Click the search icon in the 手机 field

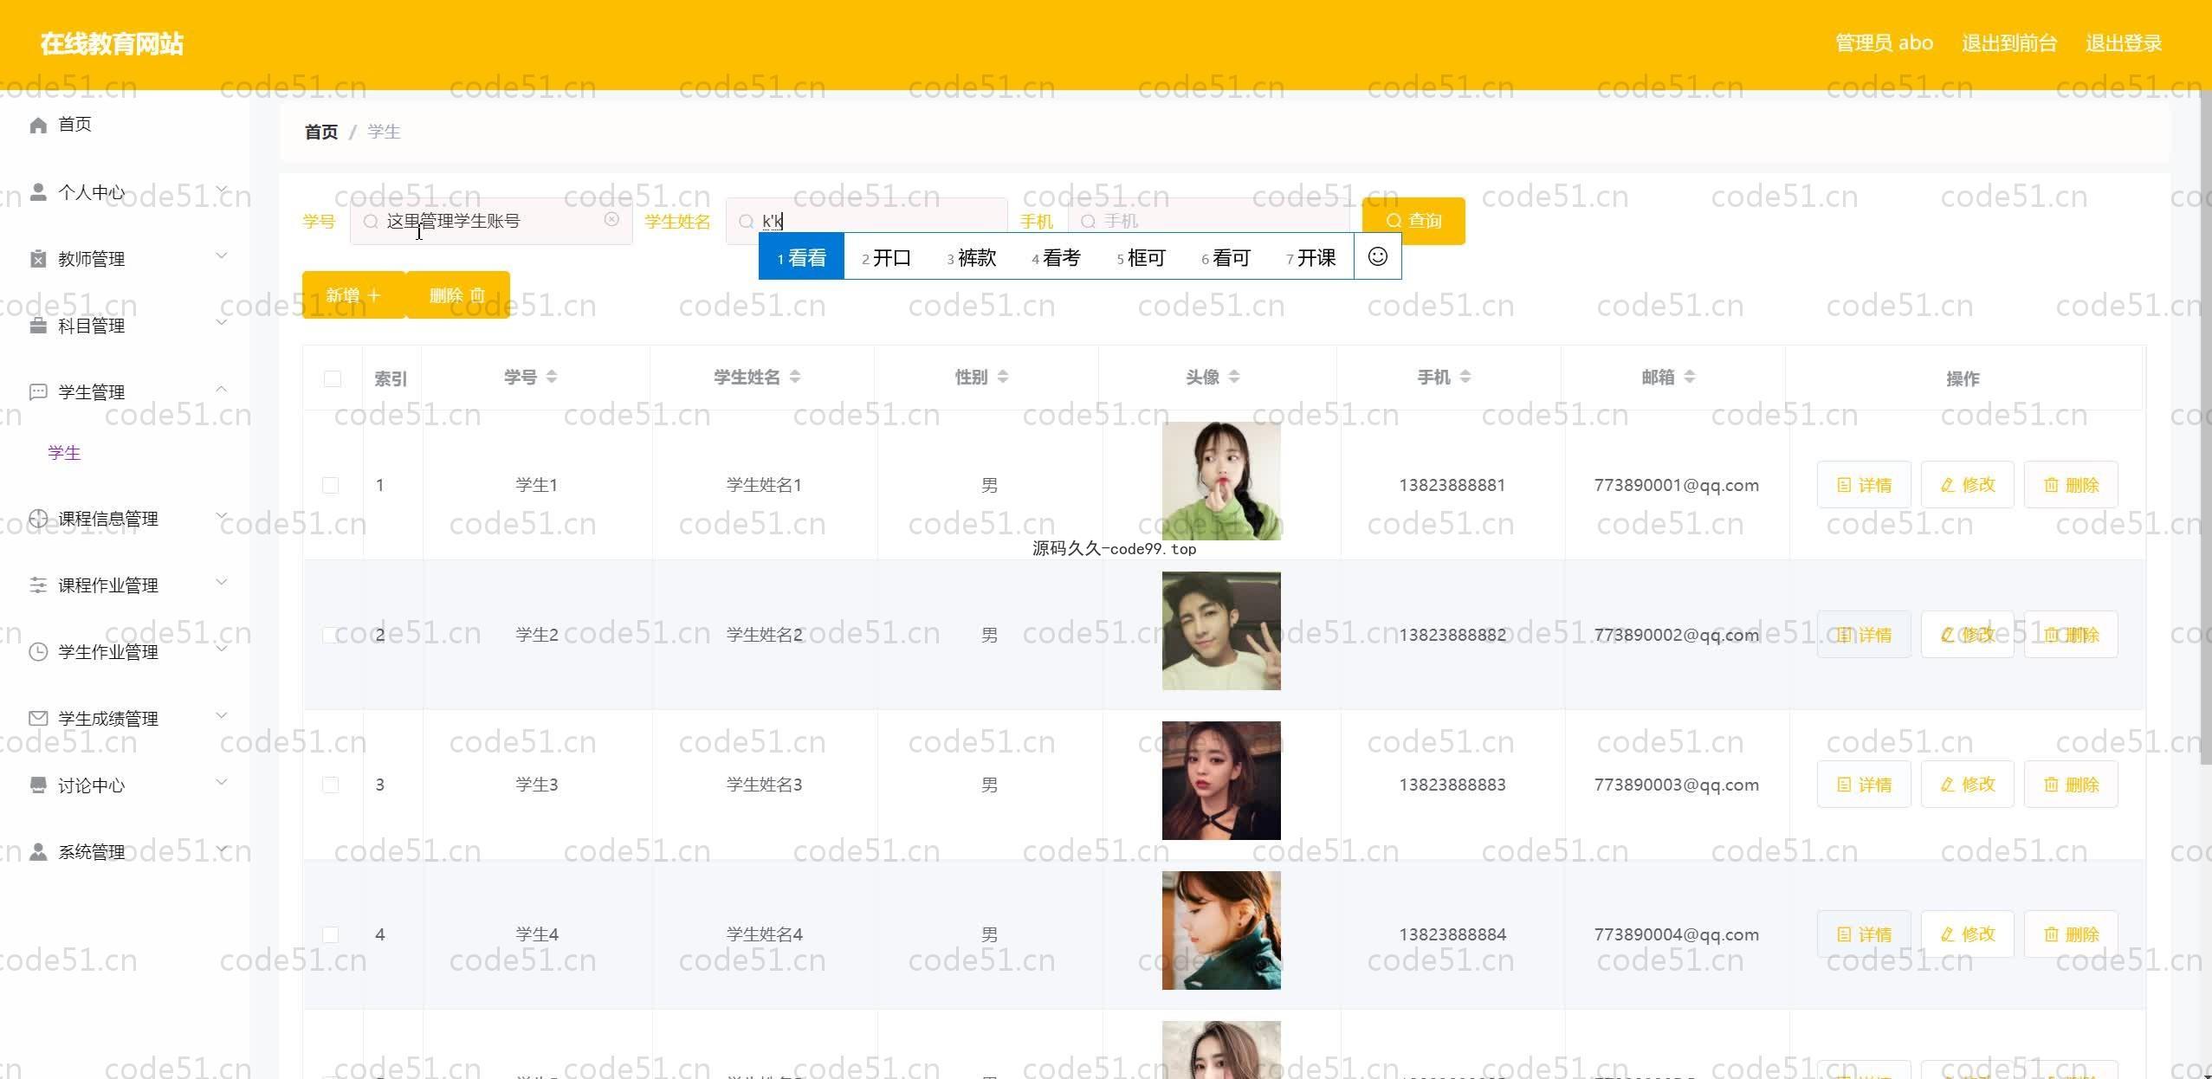[1088, 222]
